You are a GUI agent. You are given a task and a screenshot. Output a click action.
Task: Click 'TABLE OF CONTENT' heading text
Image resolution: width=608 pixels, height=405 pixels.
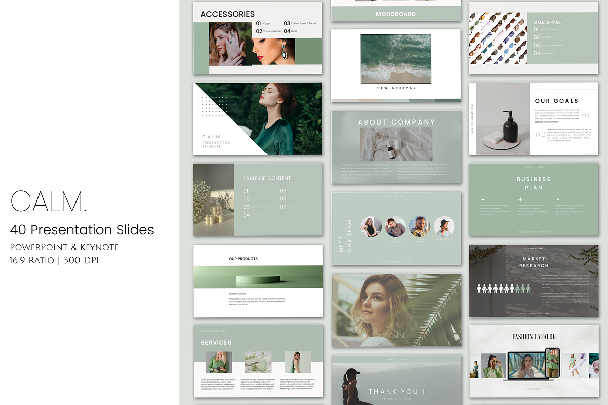click(267, 178)
